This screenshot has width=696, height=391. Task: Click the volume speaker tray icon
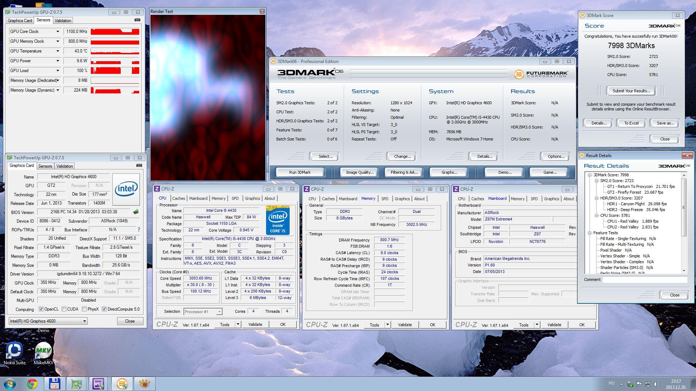pyautogui.click(x=656, y=384)
